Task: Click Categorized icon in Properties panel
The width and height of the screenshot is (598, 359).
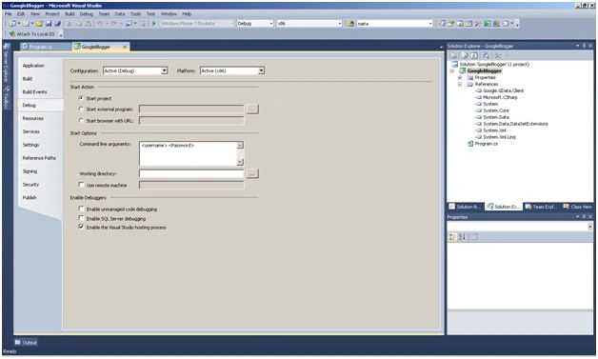Action: [452, 237]
